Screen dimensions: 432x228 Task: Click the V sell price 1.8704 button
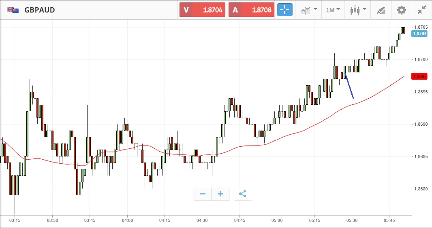coord(203,10)
